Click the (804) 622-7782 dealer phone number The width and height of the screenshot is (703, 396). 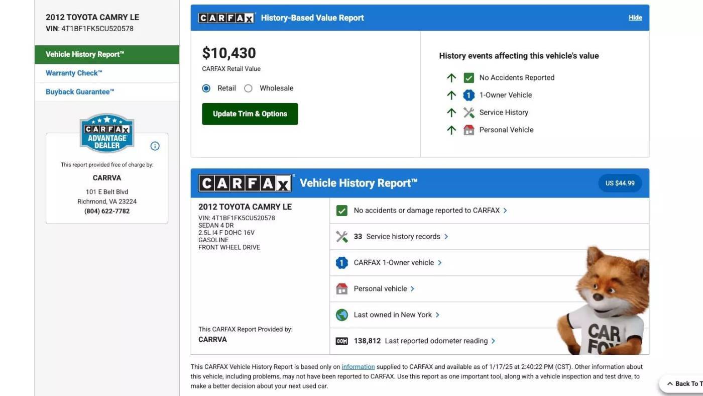[107, 212]
